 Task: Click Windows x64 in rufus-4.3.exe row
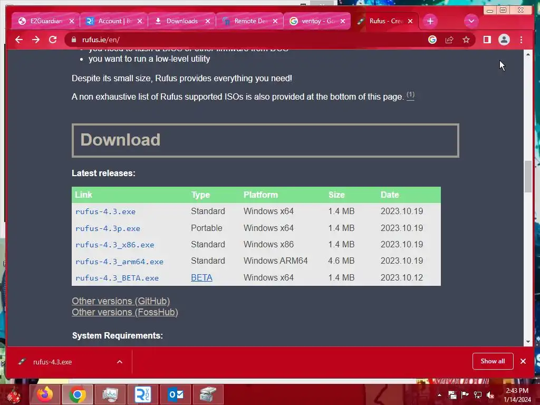tap(268, 211)
